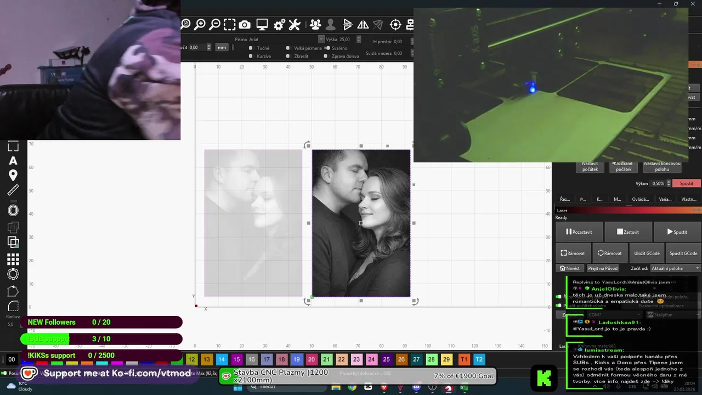702x395 pixels.
Task: Select layer color swatch 20
Action: (312, 359)
